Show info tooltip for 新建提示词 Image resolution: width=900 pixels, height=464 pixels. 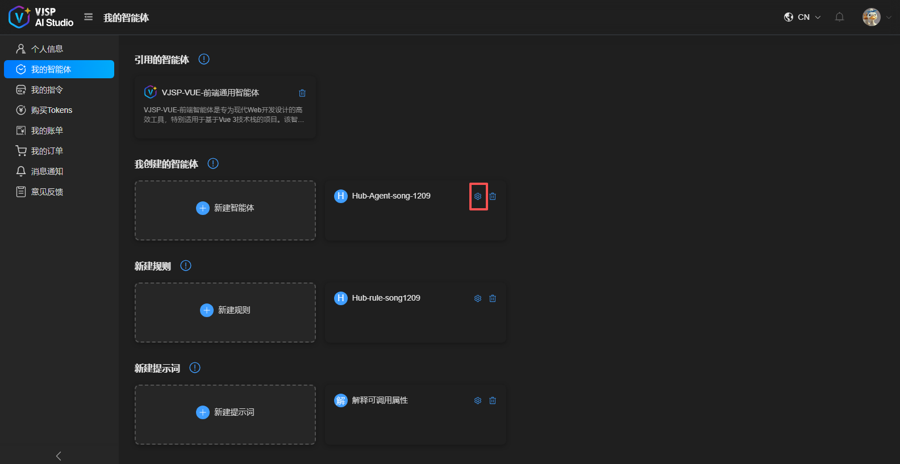(195, 368)
